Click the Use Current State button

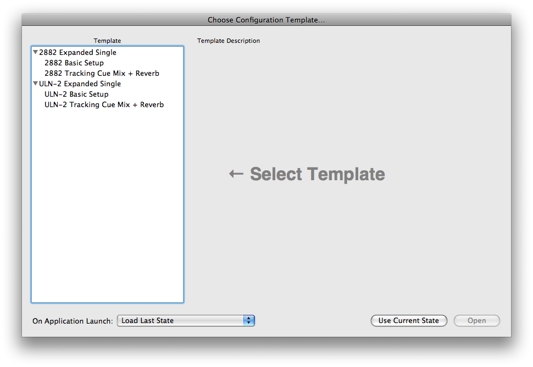click(x=409, y=320)
